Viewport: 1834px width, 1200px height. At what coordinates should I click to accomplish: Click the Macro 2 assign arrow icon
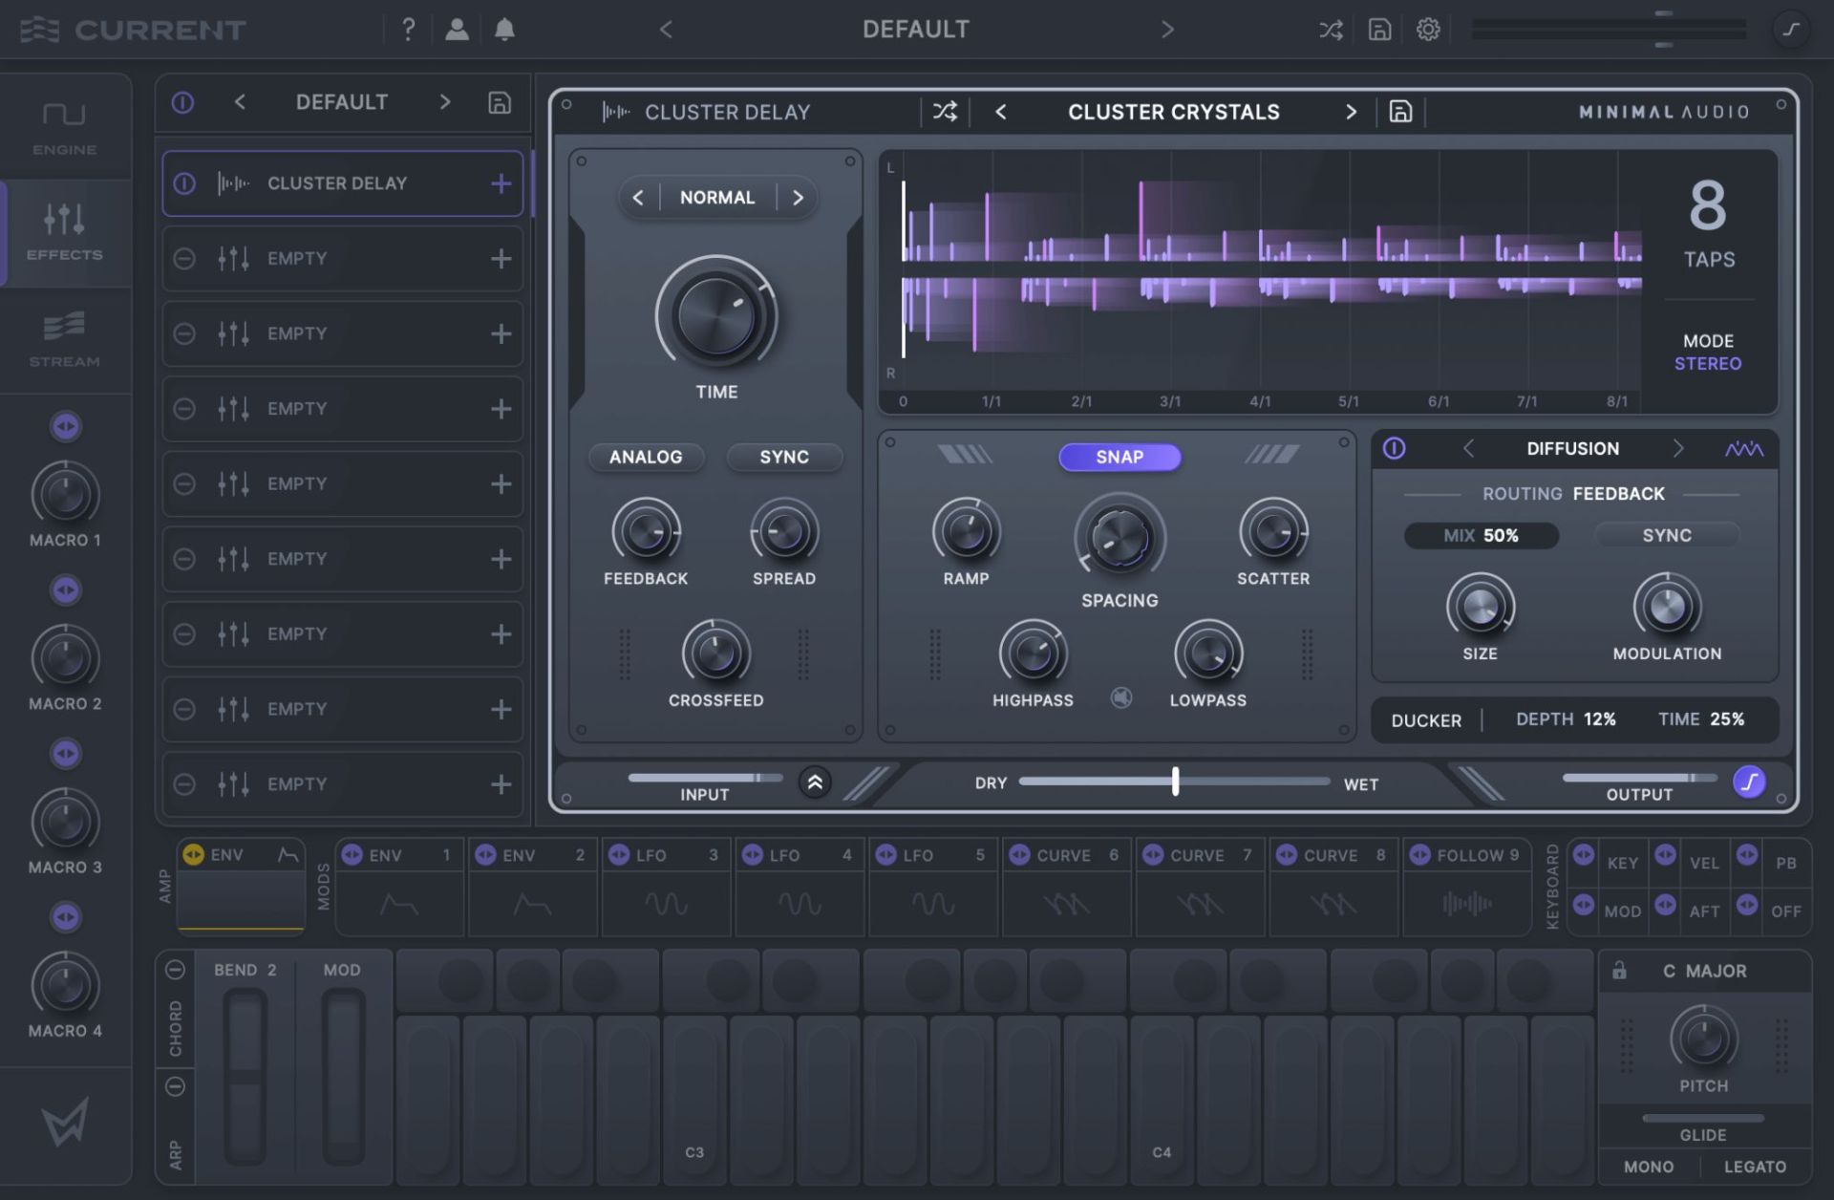(x=66, y=590)
